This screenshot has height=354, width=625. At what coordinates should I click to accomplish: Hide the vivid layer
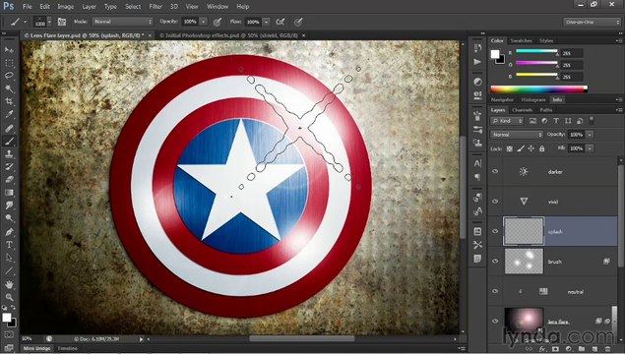[x=495, y=201]
